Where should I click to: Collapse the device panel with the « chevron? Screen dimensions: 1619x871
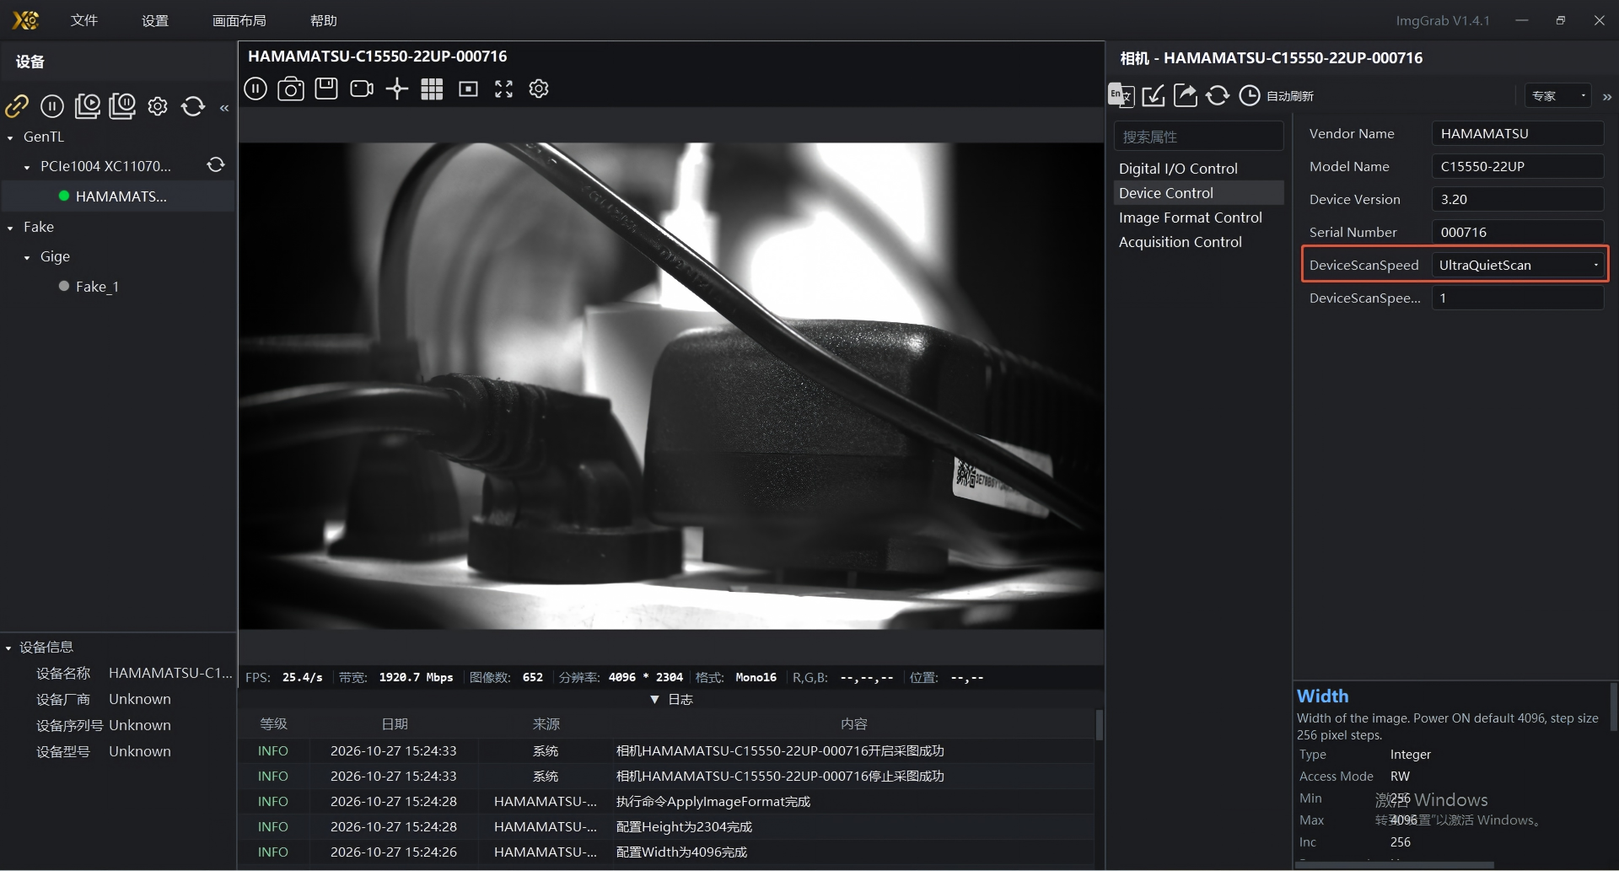pos(224,108)
